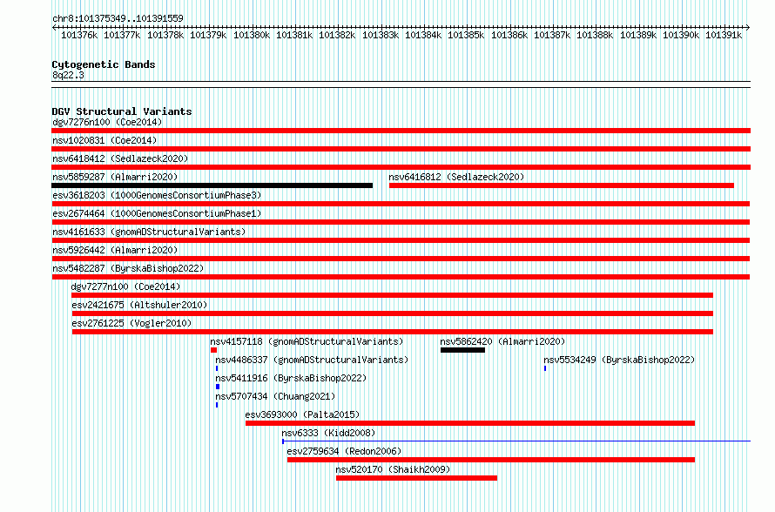Click the blue nsv5411916 variant marker
775x512 pixels.
pyautogui.click(x=218, y=387)
